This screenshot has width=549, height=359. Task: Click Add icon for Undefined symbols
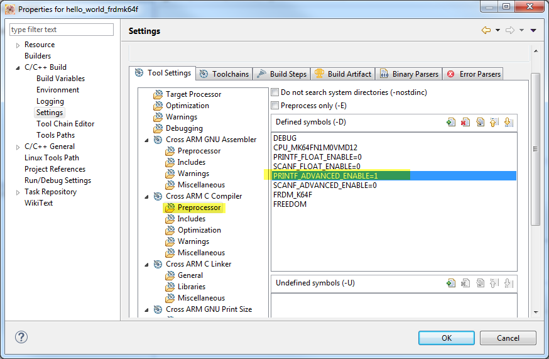click(x=450, y=283)
